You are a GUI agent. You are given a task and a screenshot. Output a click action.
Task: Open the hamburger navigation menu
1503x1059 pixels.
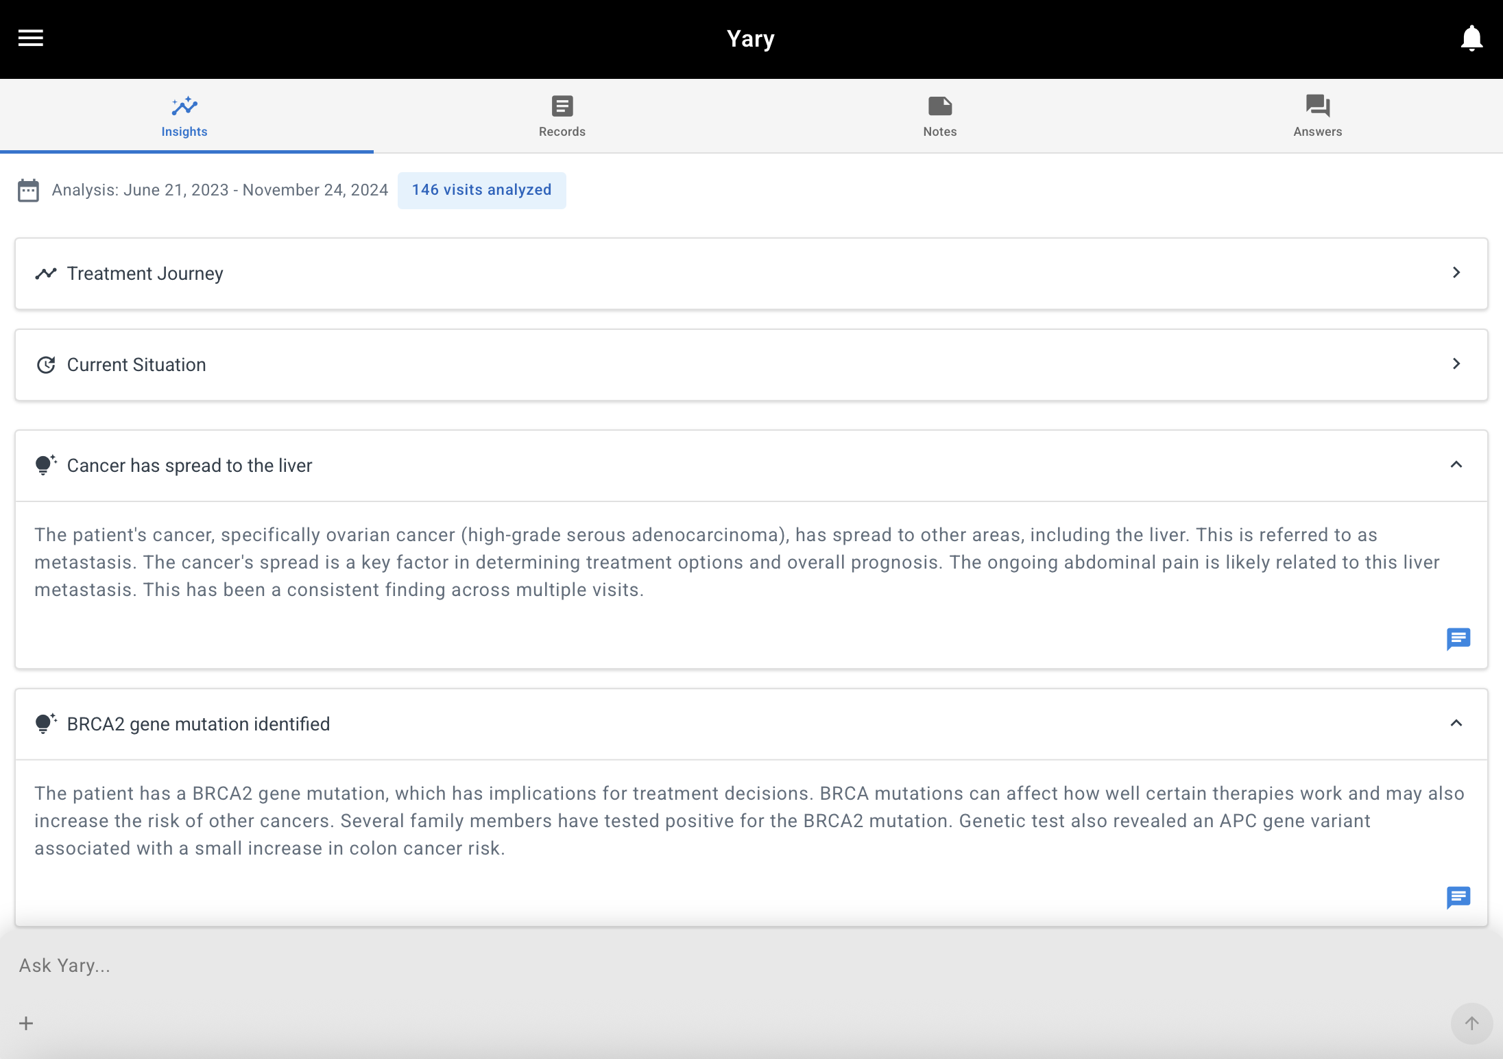[x=30, y=38]
